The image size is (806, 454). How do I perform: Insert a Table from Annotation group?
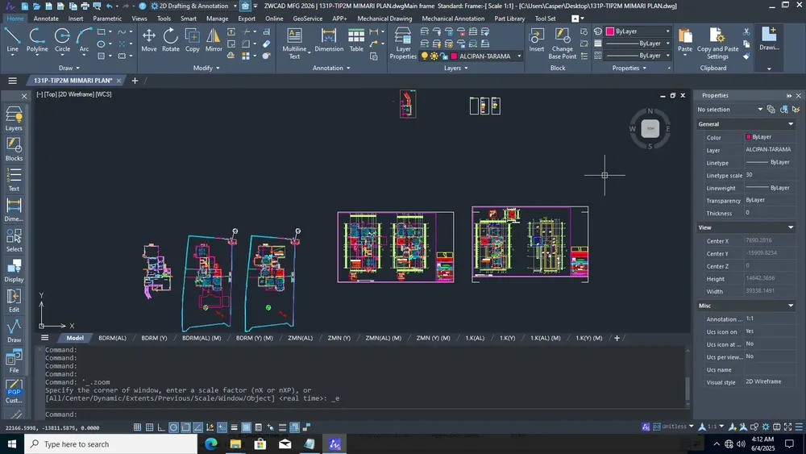pos(356,40)
